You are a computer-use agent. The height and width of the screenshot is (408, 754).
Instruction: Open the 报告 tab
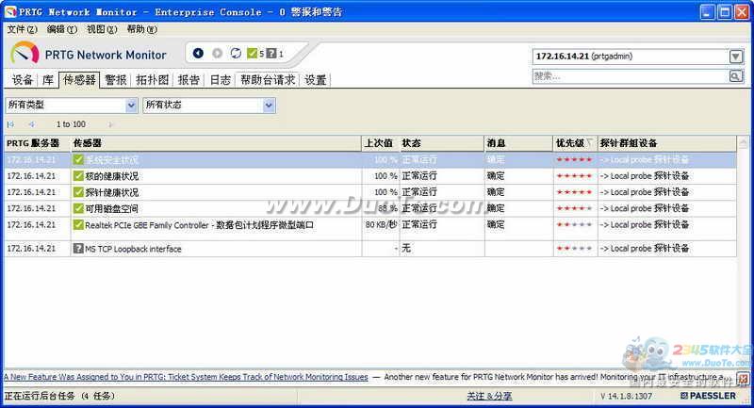pyautogui.click(x=188, y=80)
